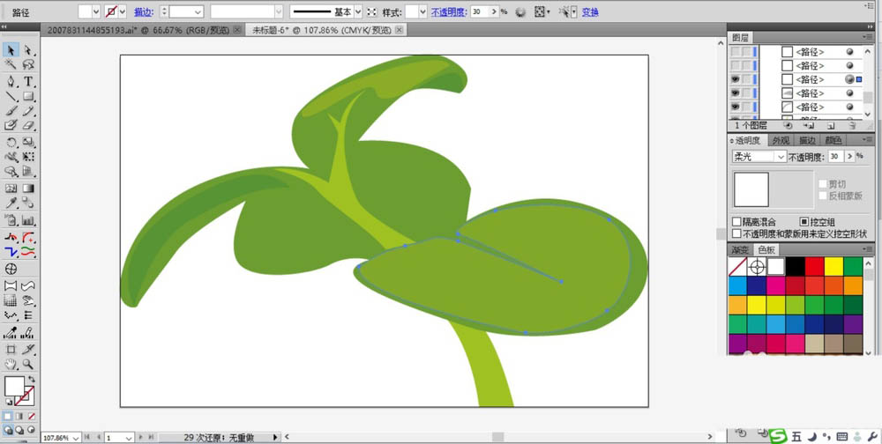The image size is (882, 444).
Task: Select the Line Segment tool
Action: [x=10, y=96]
